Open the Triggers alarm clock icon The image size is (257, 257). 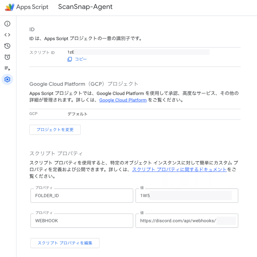pyautogui.click(x=7, y=57)
